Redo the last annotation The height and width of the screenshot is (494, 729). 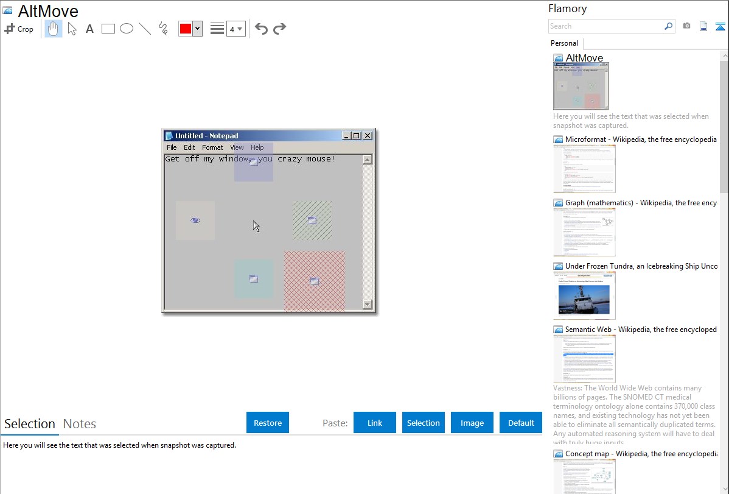pyautogui.click(x=279, y=29)
